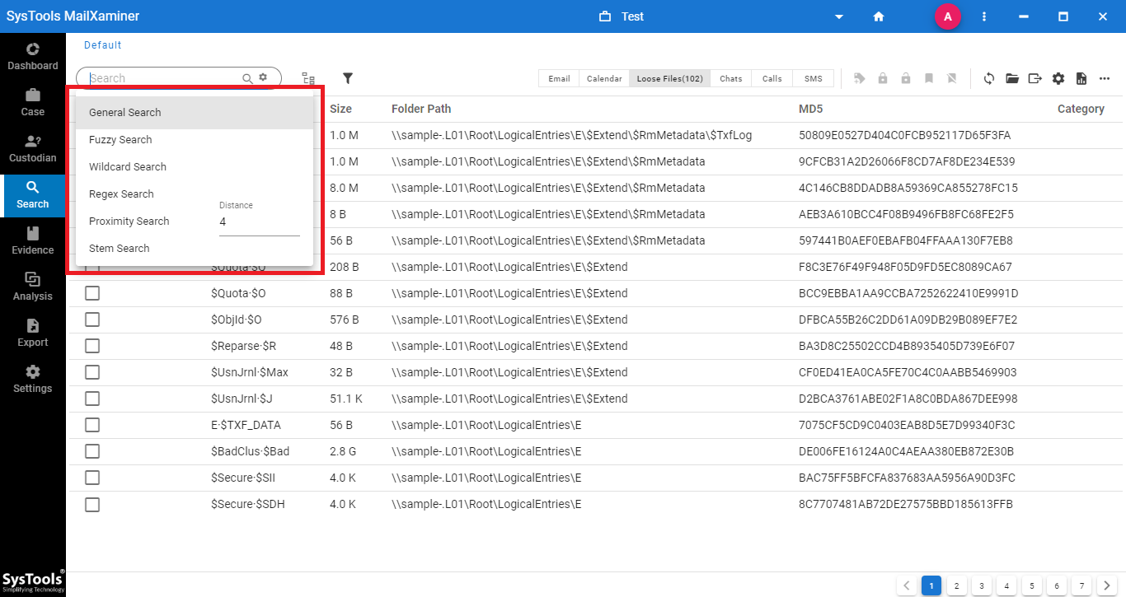Expand the case dropdown arrow beside Test
The height and width of the screenshot is (597, 1126).
(x=839, y=17)
